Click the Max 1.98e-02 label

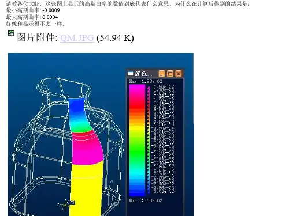[146, 81]
